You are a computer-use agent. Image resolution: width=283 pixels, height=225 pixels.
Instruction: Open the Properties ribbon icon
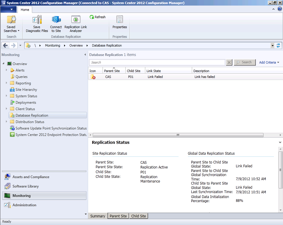tap(120, 20)
